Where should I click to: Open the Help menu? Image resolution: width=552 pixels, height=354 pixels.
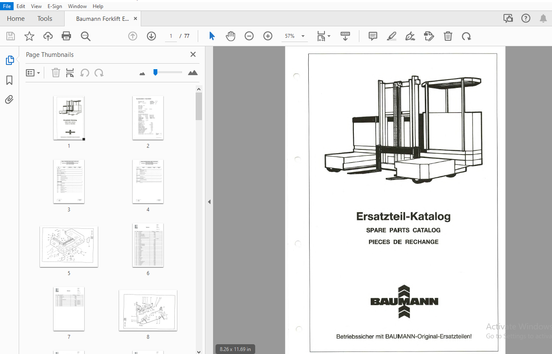click(x=98, y=6)
